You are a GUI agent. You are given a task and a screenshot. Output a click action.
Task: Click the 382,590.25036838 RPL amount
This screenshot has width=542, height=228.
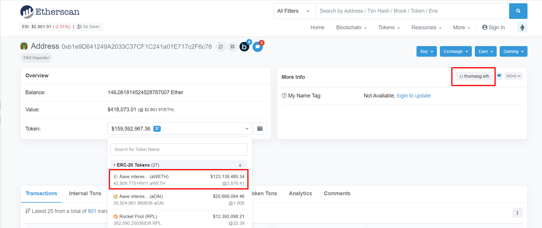click(x=137, y=223)
